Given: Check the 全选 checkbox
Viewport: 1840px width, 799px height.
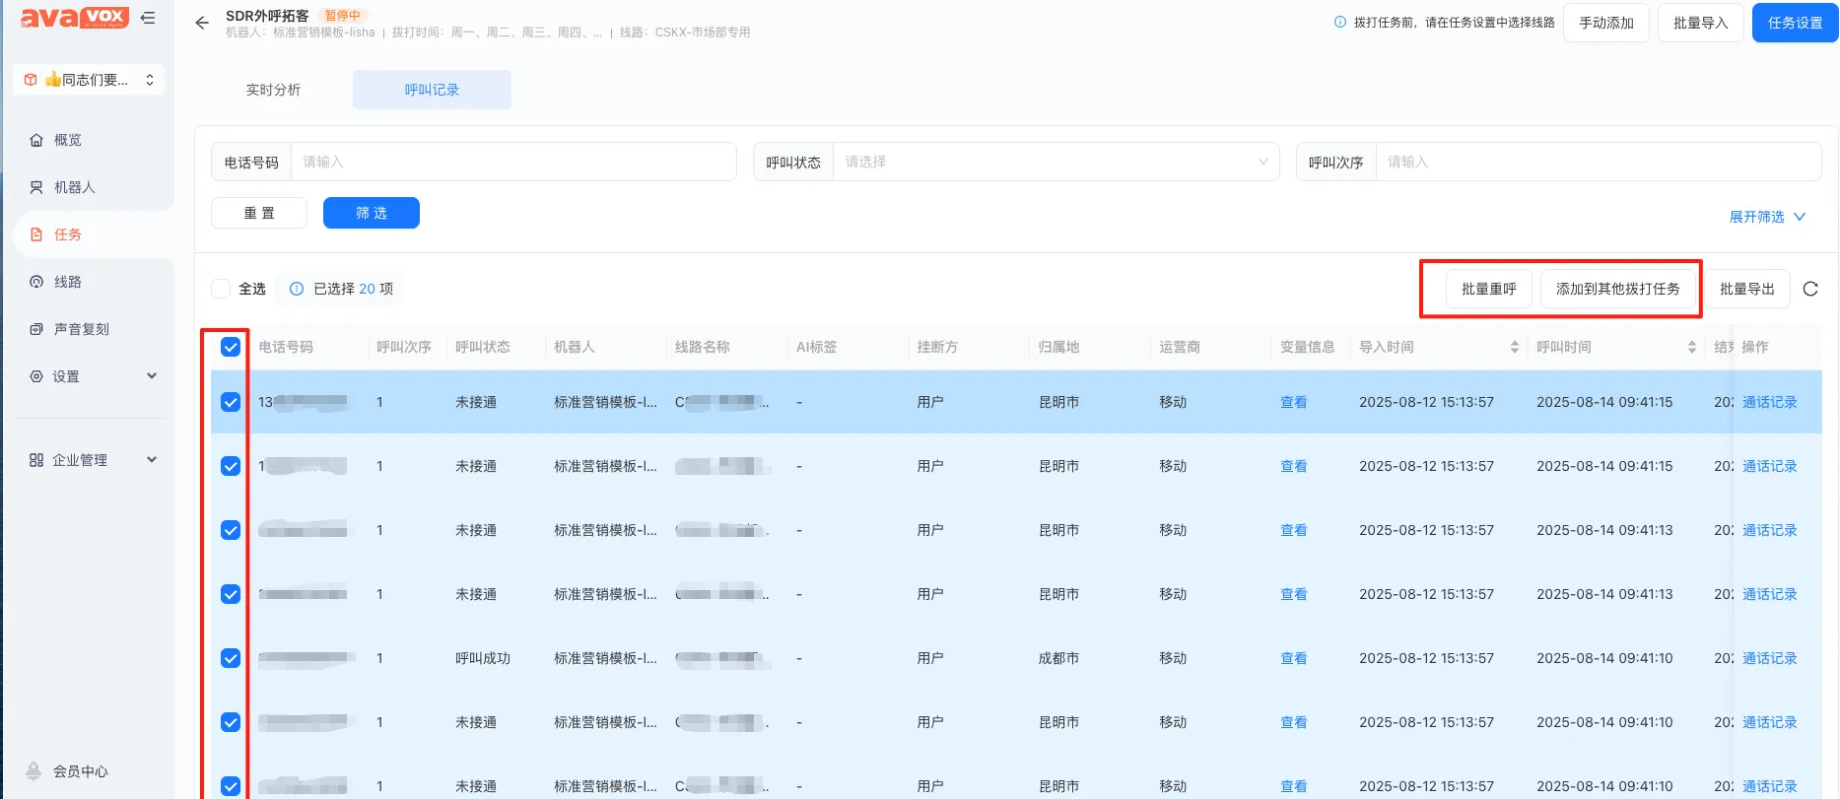Looking at the screenshot, I should click(x=222, y=289).
